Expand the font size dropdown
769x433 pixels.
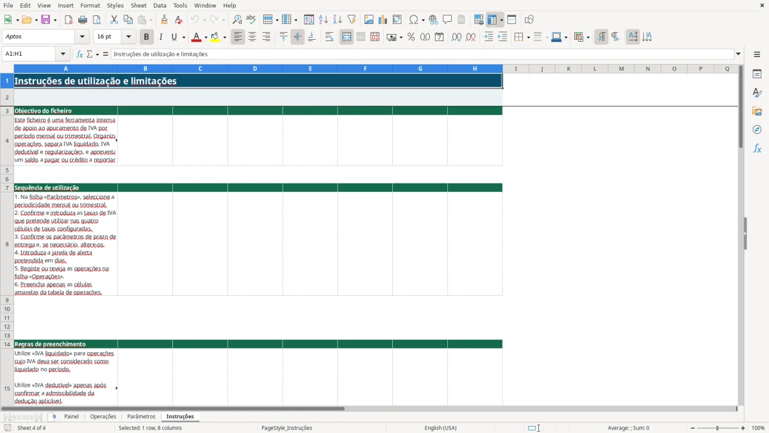tap(129, 37)
